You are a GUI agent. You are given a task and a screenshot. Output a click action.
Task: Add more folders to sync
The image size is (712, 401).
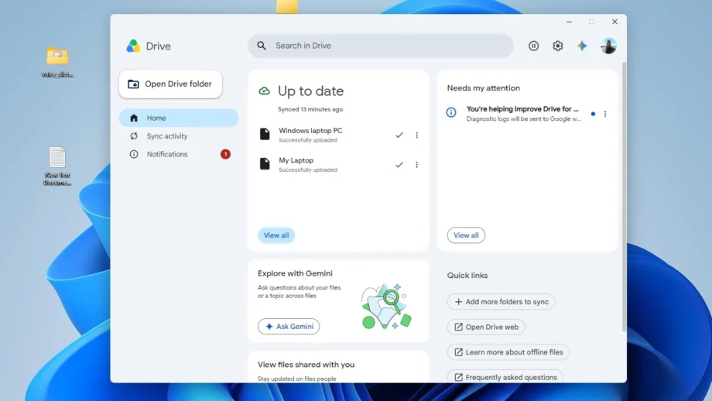pos(501,302)
